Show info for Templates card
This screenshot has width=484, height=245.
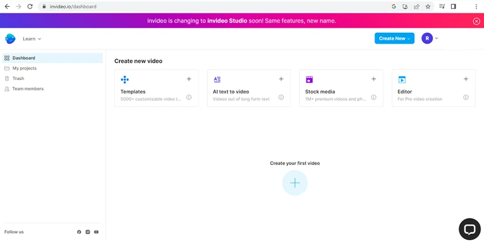(x=189, y=97)
